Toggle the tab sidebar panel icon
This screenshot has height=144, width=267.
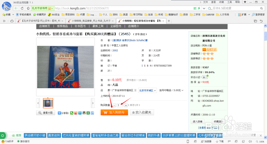4,21
